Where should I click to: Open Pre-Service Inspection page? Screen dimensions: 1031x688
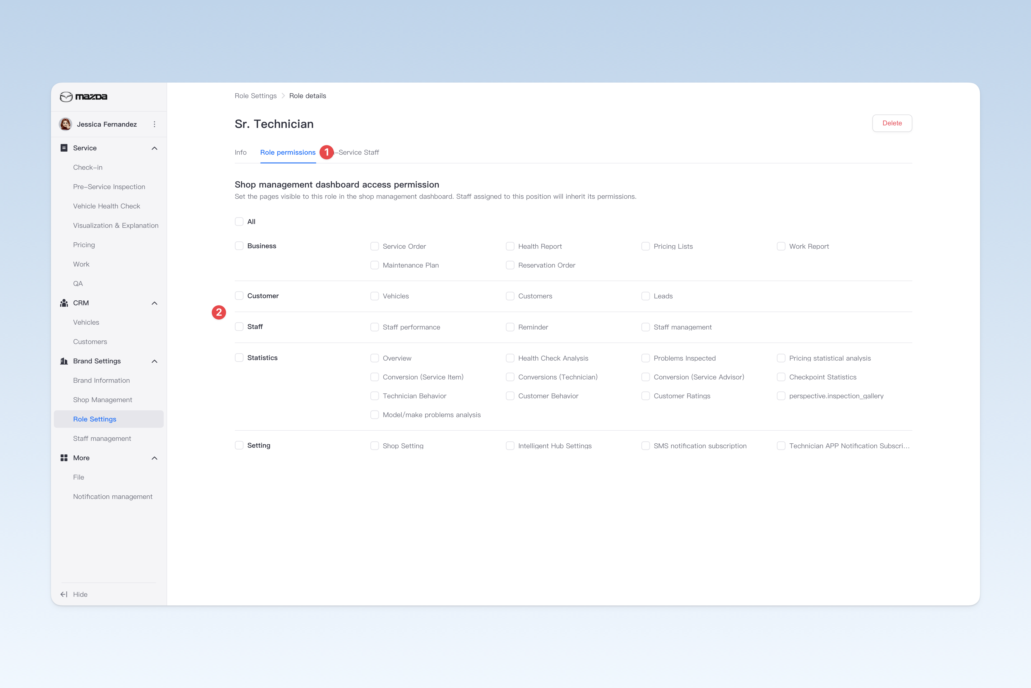point(109,187)
